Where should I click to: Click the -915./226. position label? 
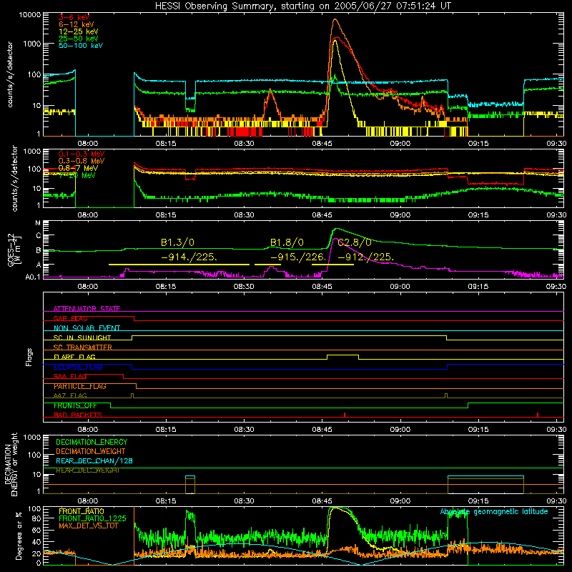298,257
